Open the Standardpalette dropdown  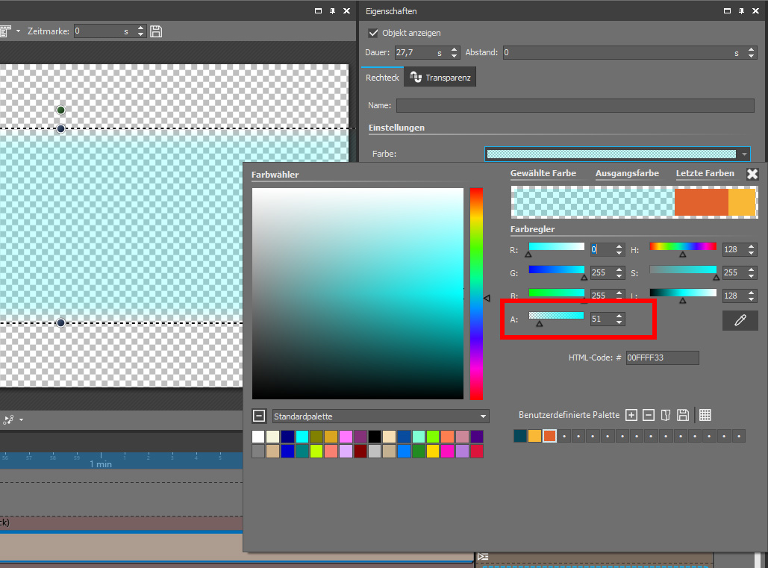484,416
